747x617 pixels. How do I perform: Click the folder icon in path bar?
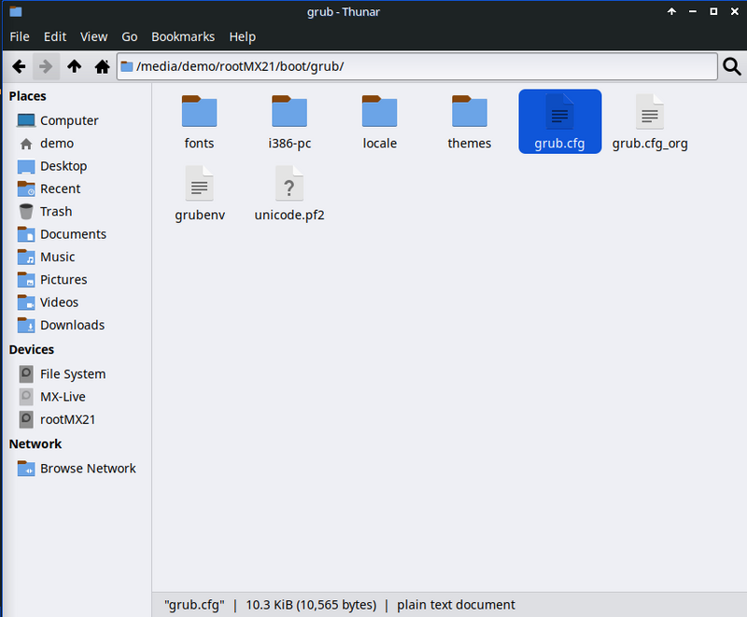pos(127,66)
